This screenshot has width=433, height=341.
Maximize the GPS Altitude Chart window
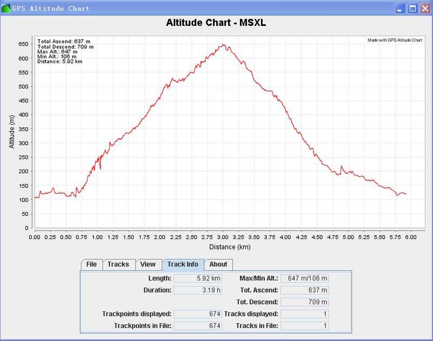click(412, 9)
